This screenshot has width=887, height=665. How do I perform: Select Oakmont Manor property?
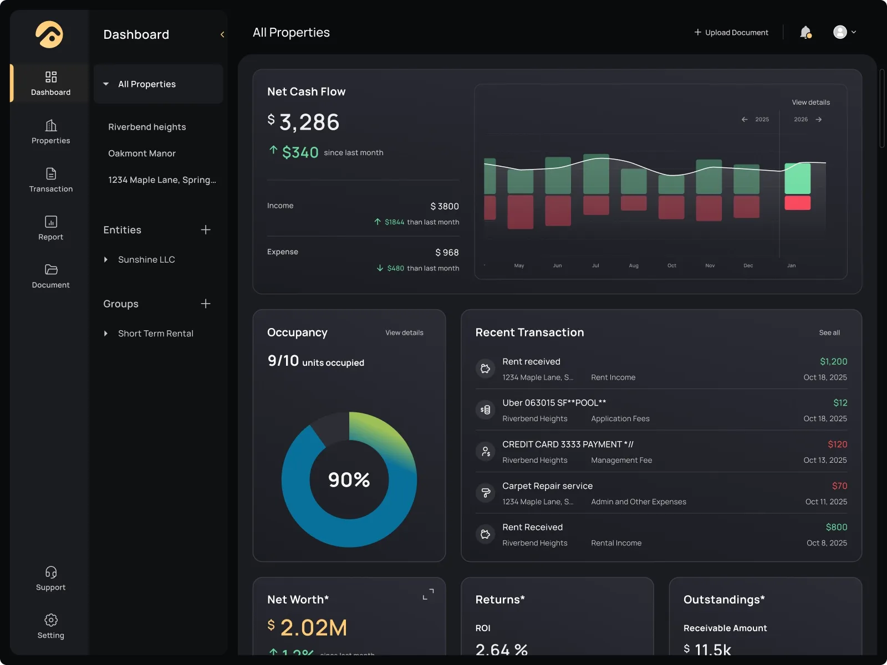[142, 153]
